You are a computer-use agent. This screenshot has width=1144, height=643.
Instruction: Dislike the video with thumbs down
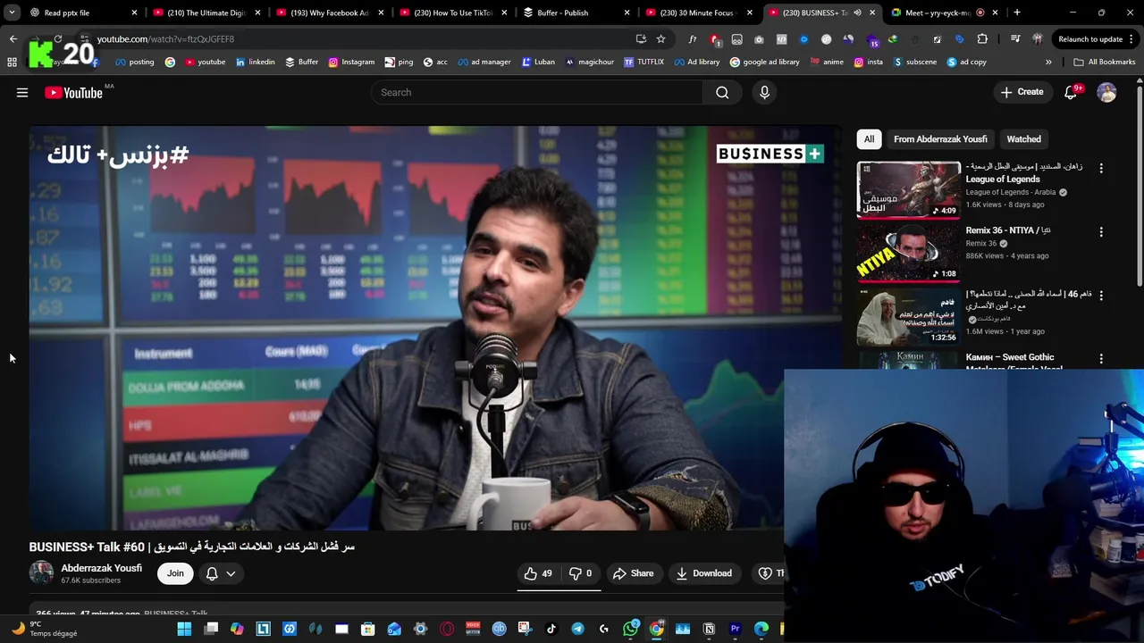(x=580, y=573)
